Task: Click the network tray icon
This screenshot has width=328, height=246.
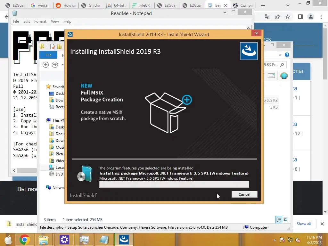Action: [290, 240]
